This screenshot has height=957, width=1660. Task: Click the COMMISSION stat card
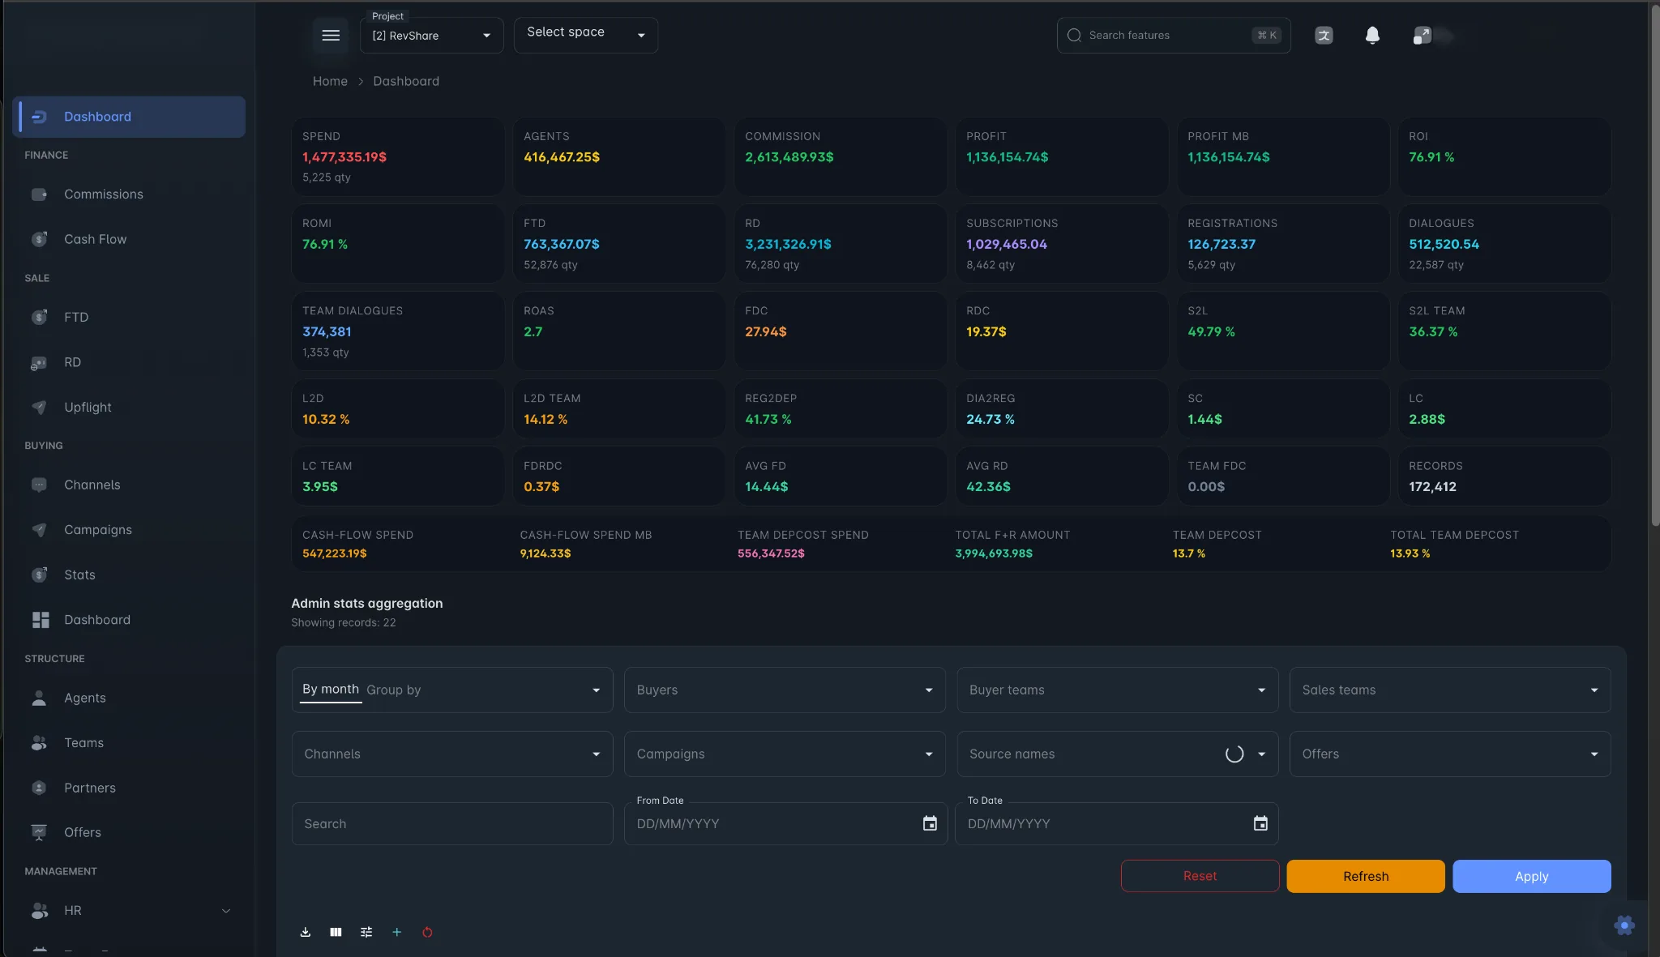click(x=841, y=156)
